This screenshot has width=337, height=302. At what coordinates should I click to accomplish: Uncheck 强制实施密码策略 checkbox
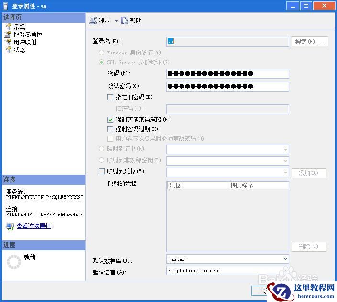click(x=110, y=119)
